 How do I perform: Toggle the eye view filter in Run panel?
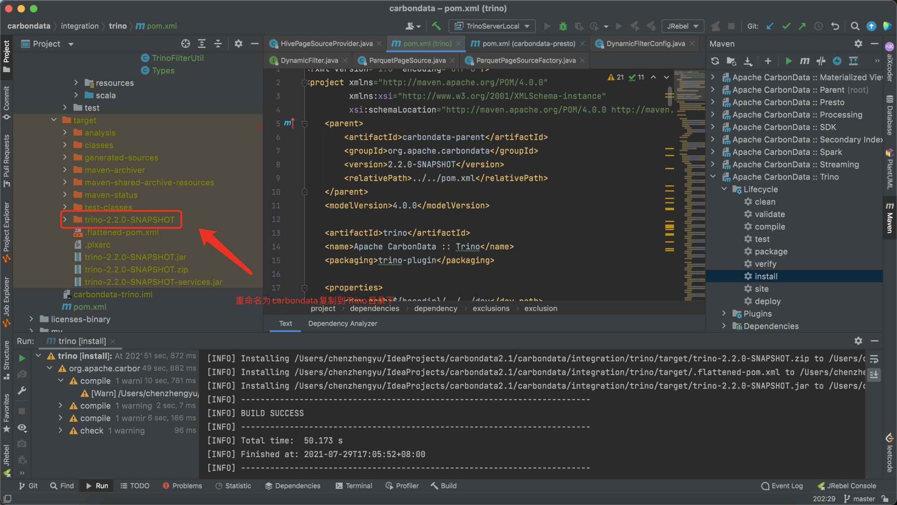[x=22, y=428]
